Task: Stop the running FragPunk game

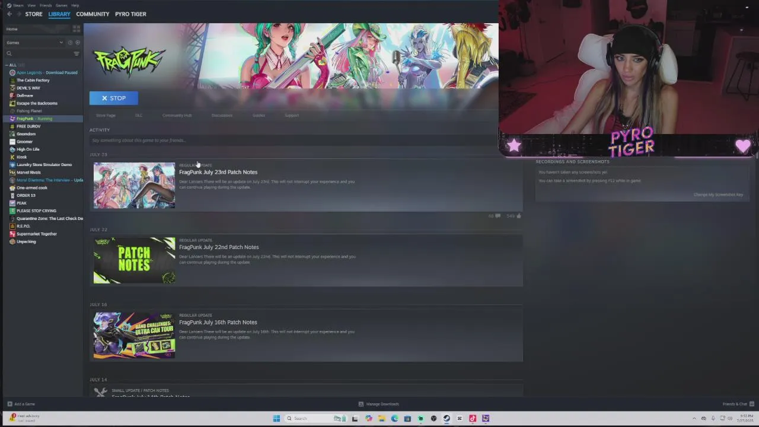Action: coord(114,98)
